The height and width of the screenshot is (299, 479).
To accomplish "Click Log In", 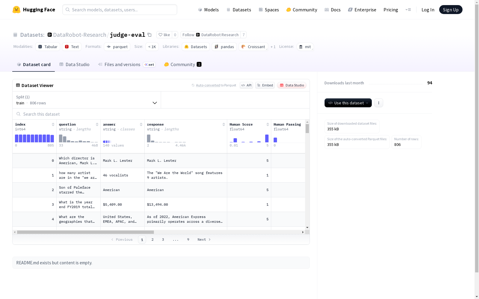I will [428, 10].
